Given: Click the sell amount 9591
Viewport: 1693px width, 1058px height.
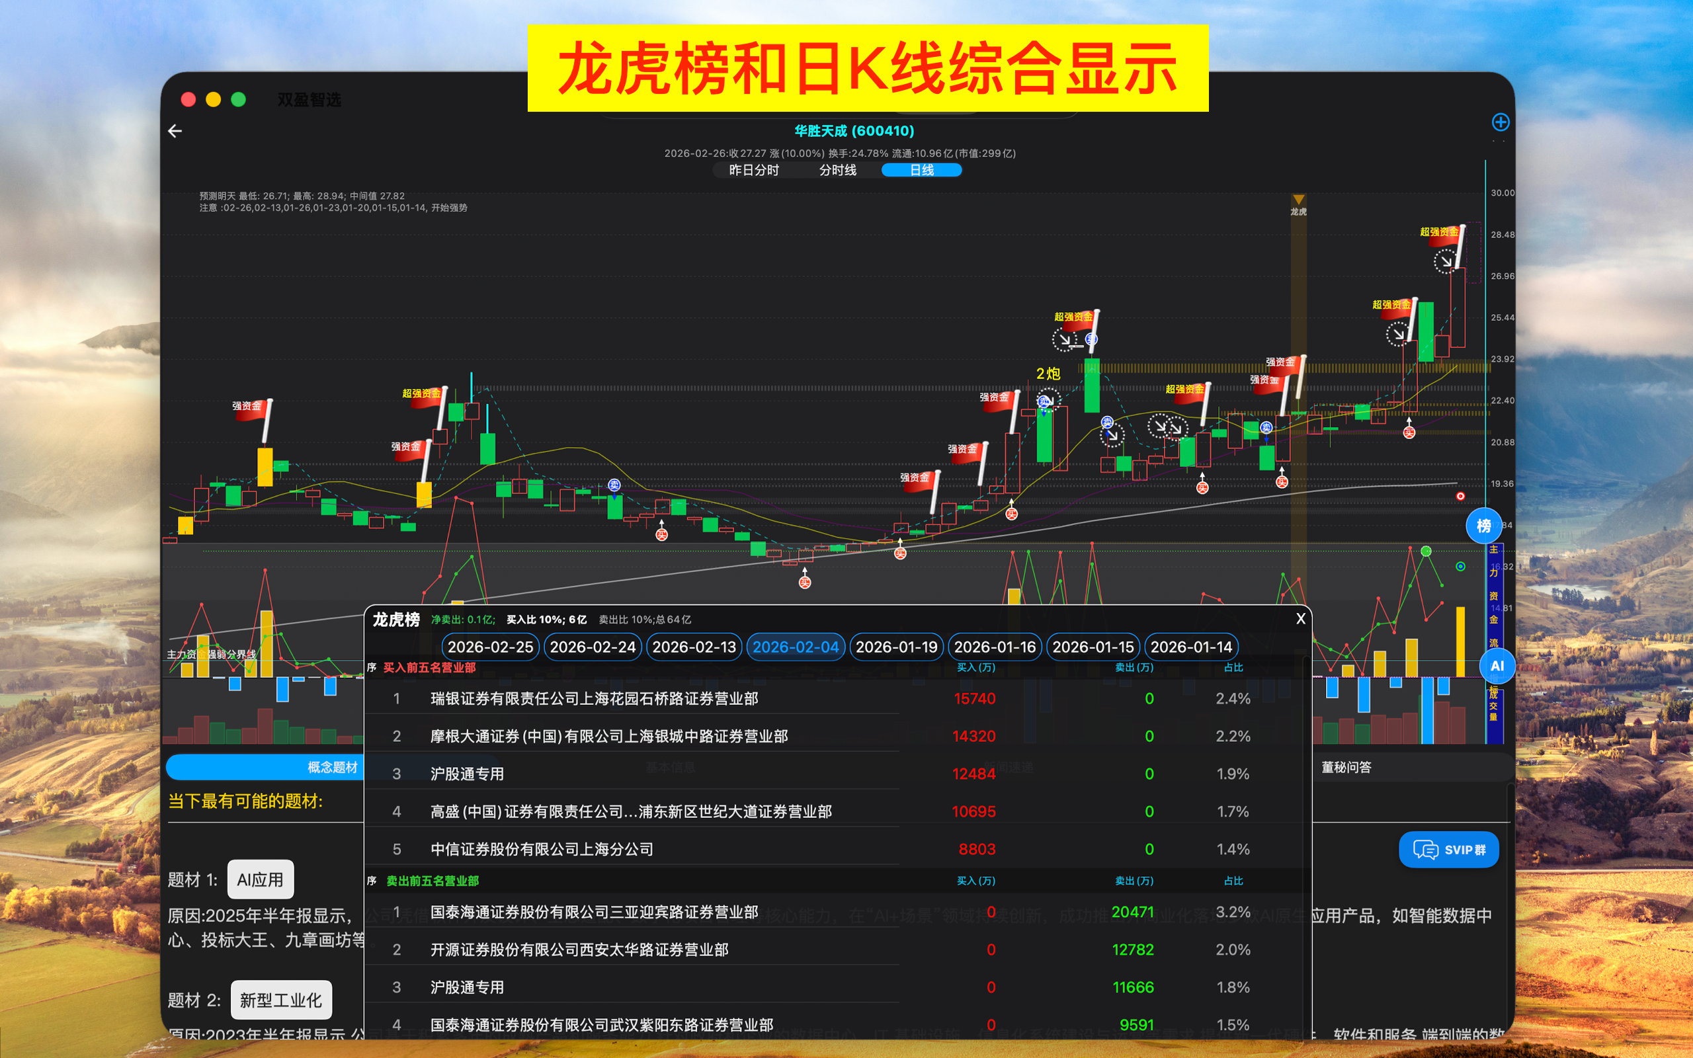Looking at the screenshot, I should pyautogui.click(x=1136, y=1025).
